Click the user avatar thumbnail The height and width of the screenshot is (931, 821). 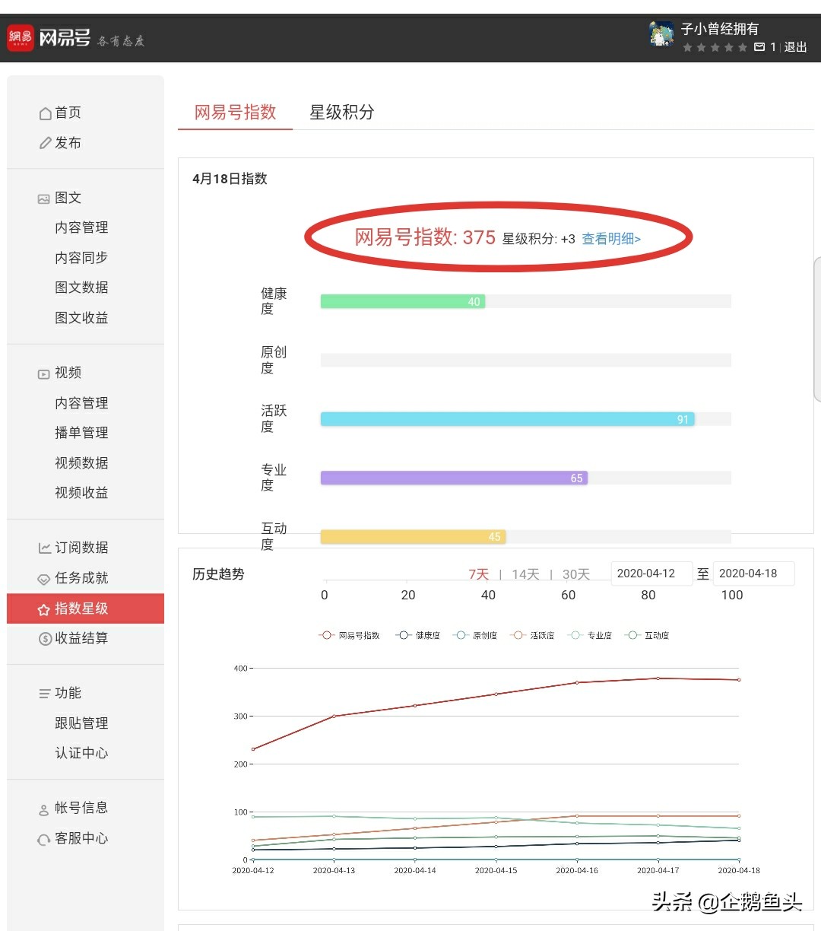661,34
